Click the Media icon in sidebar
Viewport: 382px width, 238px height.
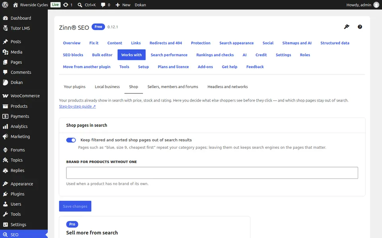pyautogui.click(x=5, y=52)
